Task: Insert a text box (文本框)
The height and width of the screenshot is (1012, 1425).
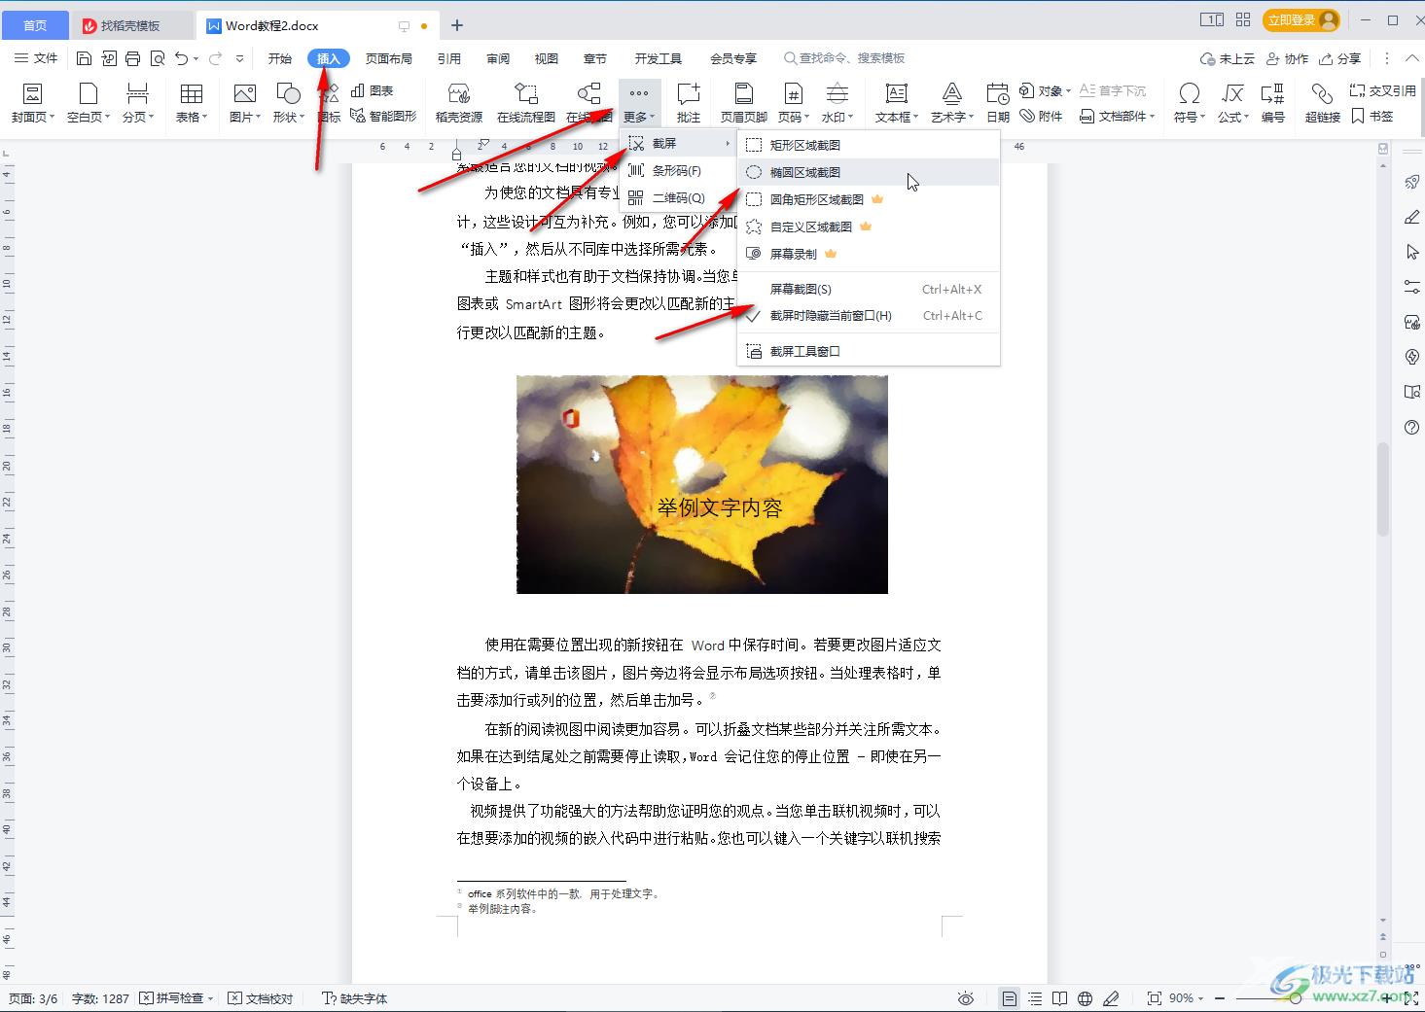Action: click(896, 103)
